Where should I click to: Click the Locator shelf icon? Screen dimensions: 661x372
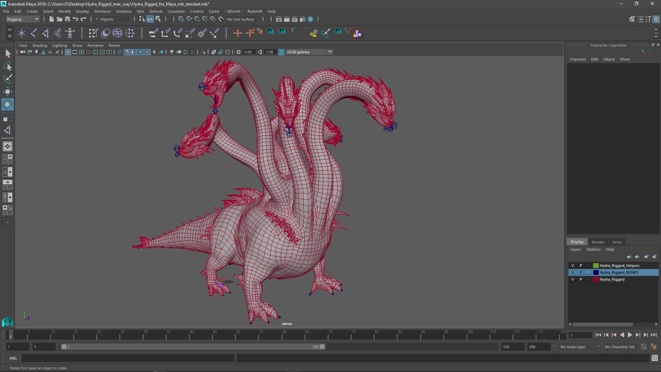(x=22, y=33)
